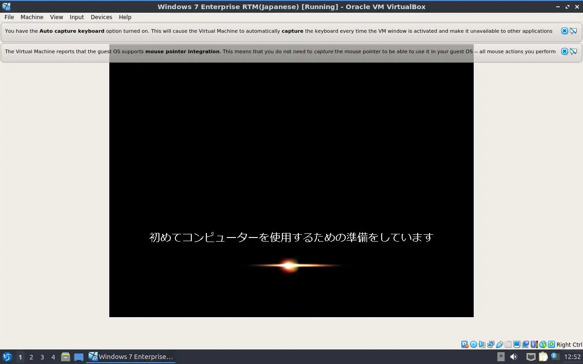Viewport: 583px width, 364px height.
Task: Click the network connection tray icon
Action: point(531,357)
